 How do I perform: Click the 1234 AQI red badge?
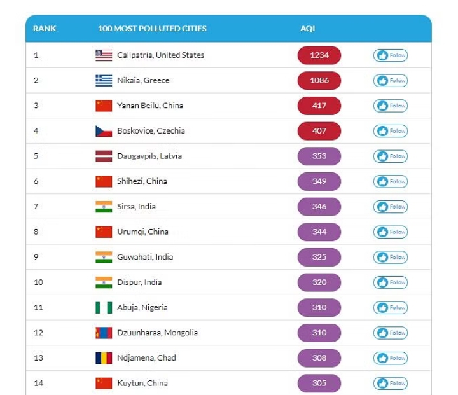pyautogui.click(x=319, y=55)
